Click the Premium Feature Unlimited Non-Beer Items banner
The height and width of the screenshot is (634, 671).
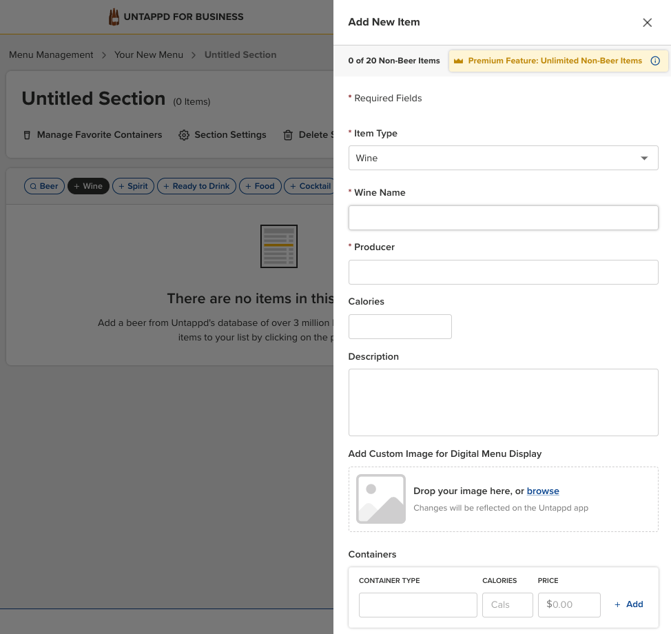[x=559, y=61]
